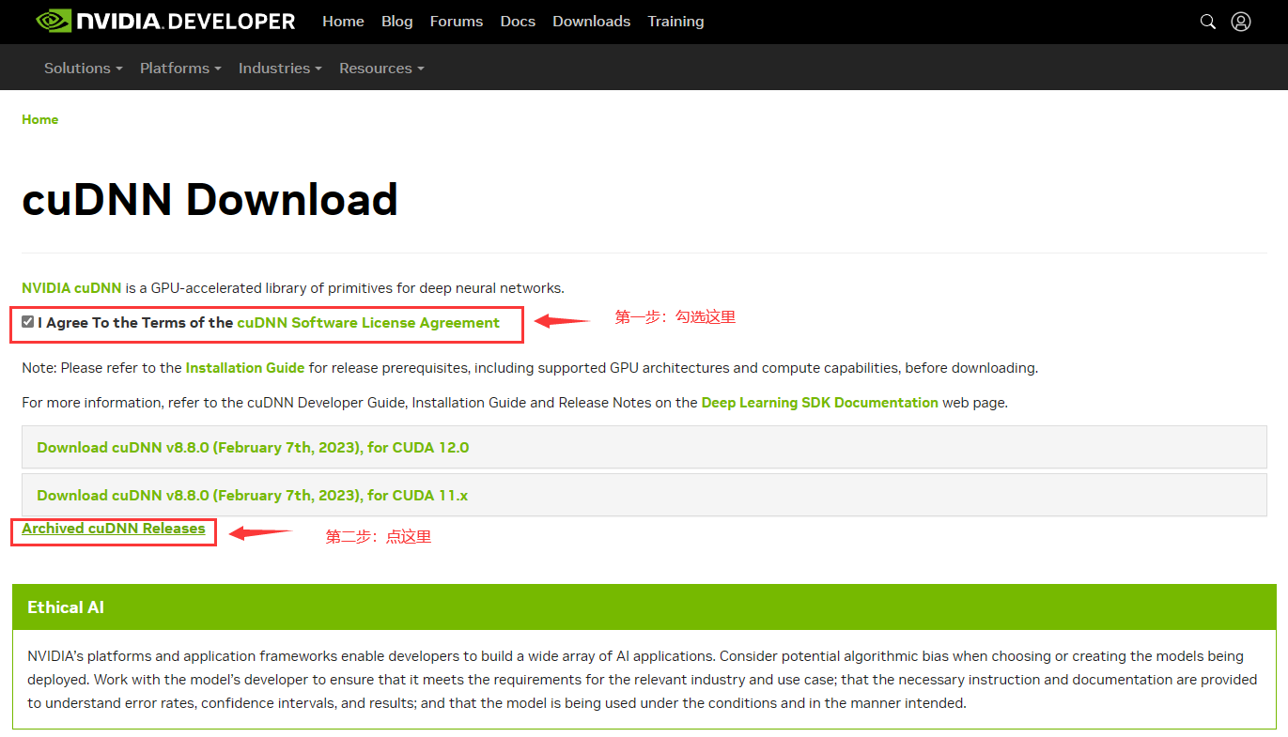
Task: Go to Home in top navigation
Action: 343,22
